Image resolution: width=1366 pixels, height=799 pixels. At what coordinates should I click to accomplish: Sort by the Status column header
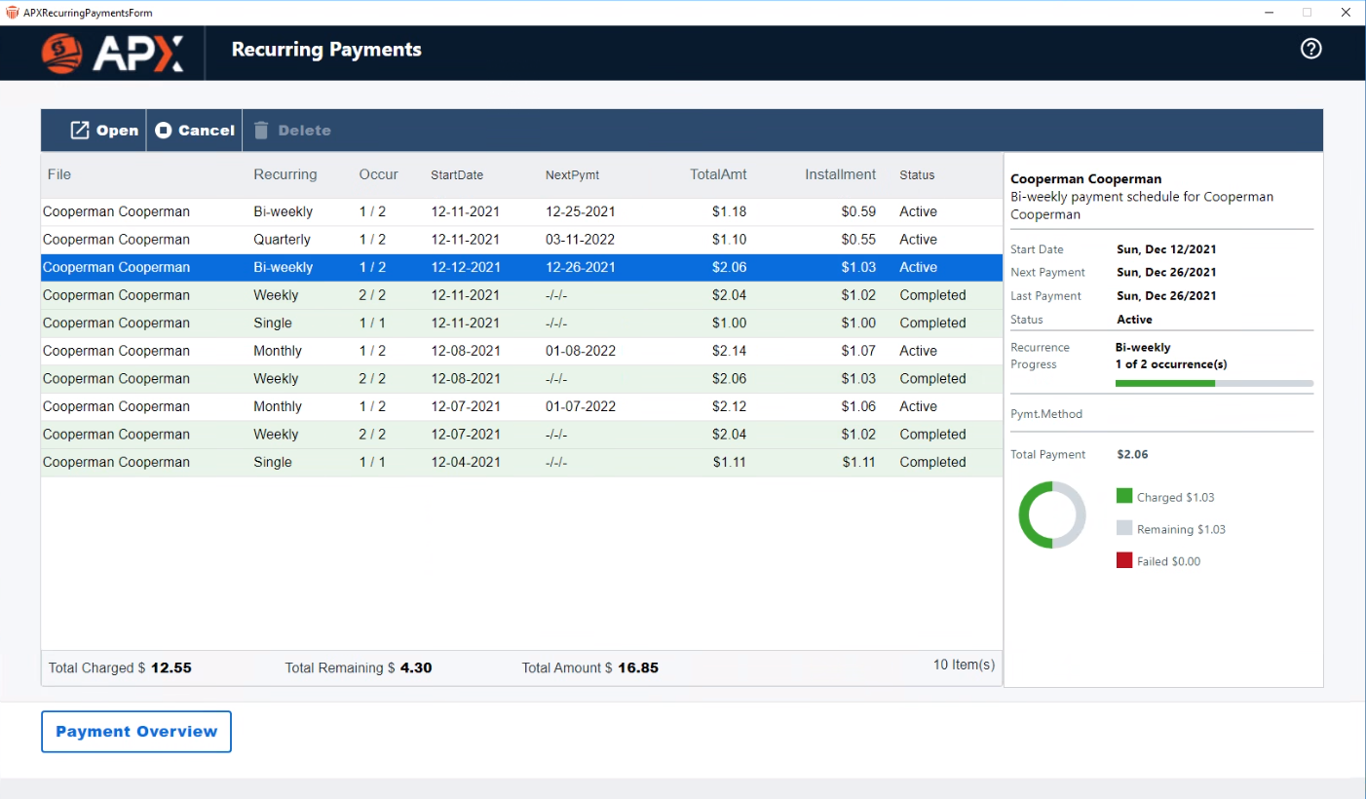click(917, 175)
